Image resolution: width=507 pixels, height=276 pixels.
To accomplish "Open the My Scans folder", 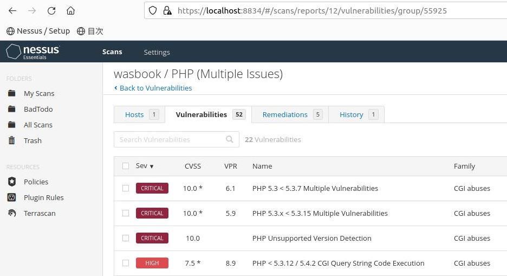I will tap(39, 93).
